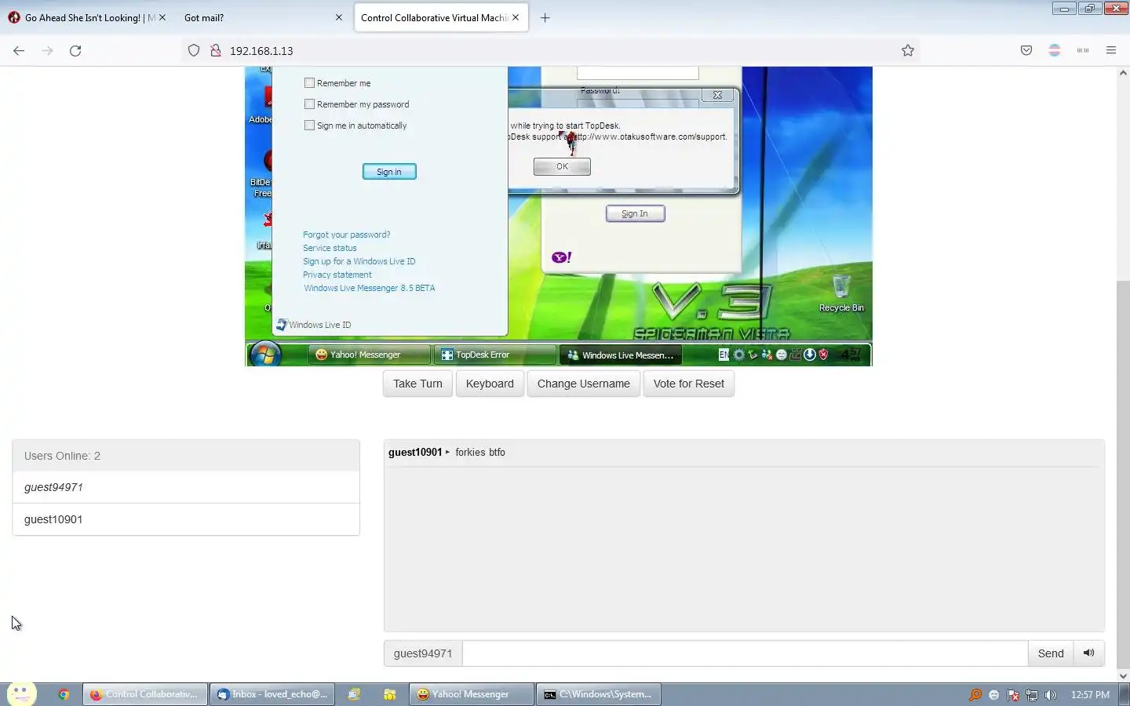Click the Vista start orb in VM
Image resolution: width=1130 pixels, height=706 pixels.
[265, 355]
